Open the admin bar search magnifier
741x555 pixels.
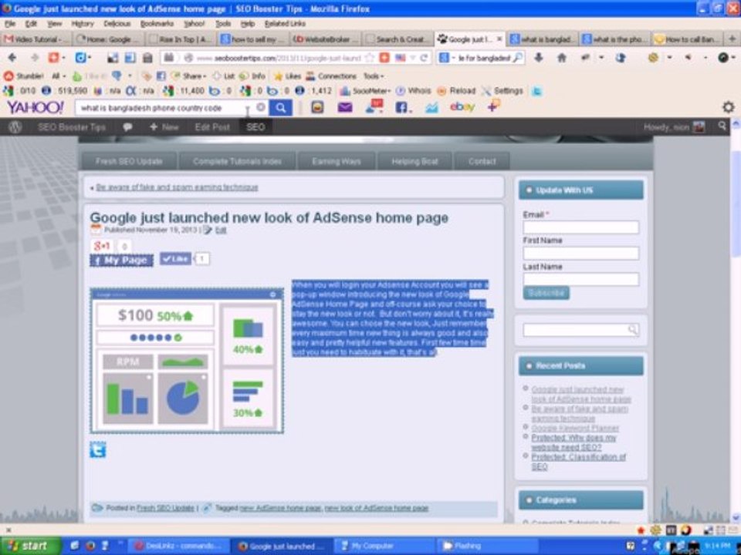pyautogui.click(x=722, y=126)
